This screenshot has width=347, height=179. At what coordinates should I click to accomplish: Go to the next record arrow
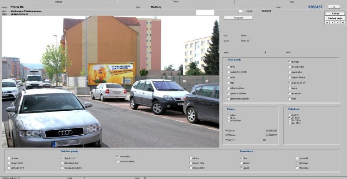point(337,23)
